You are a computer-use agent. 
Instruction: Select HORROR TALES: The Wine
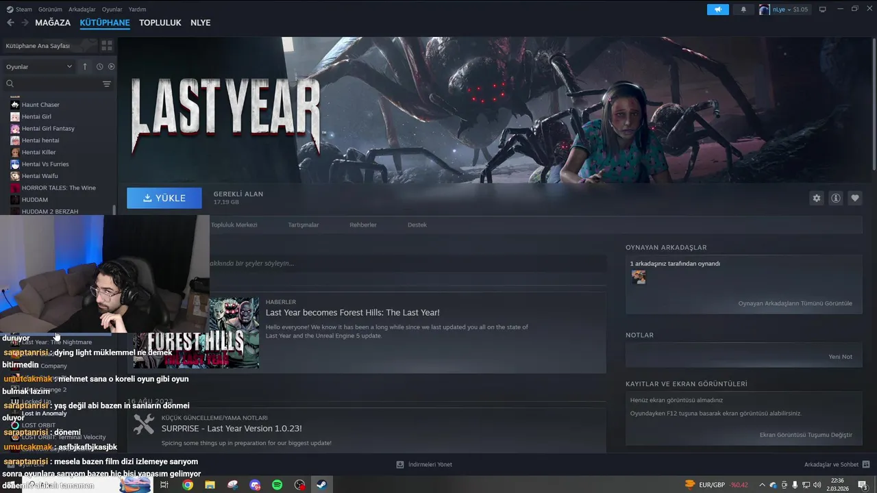[58, 188]
